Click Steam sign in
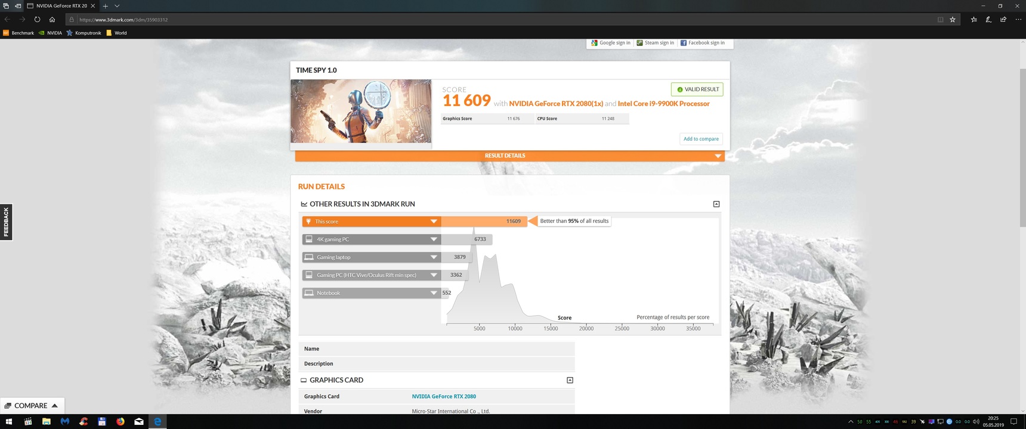The width and height of the screenshot is (1026, 429). (655, 43)
